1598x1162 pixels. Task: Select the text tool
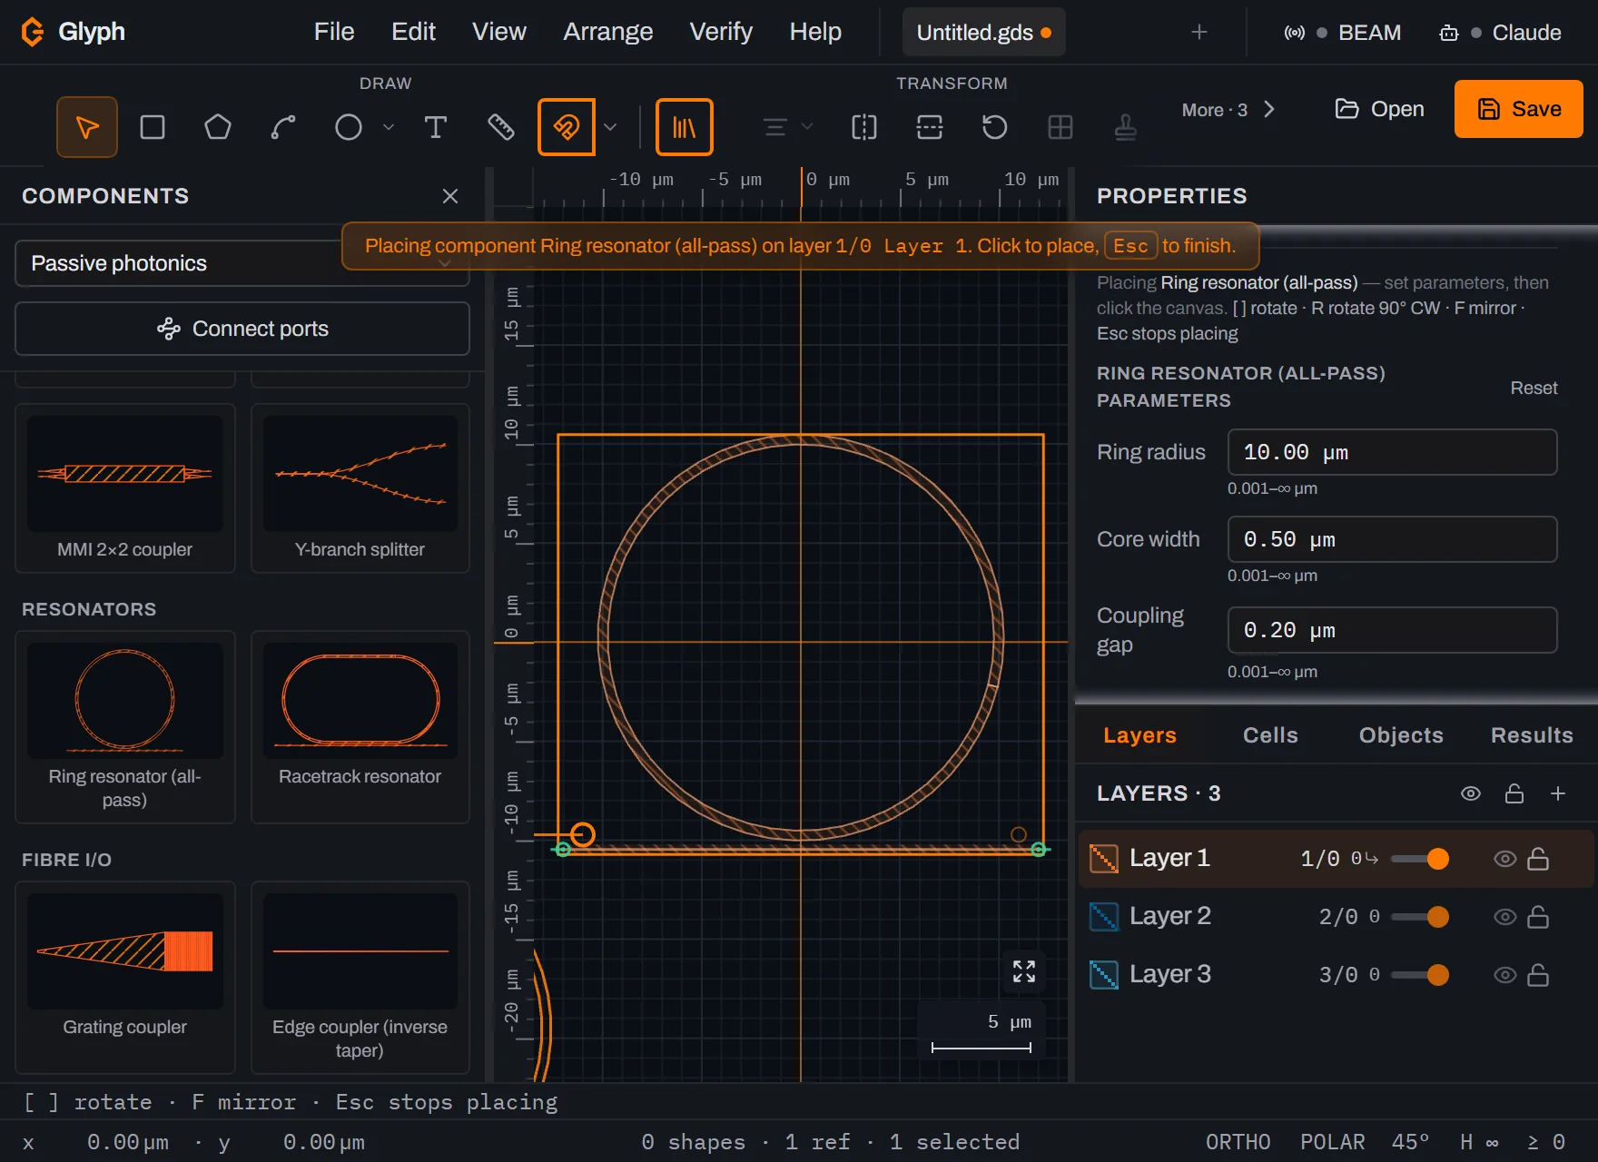(x=436, y=127)
